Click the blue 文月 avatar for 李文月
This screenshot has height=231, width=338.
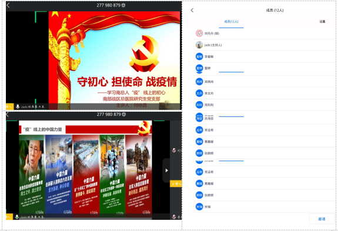point(199,93)
